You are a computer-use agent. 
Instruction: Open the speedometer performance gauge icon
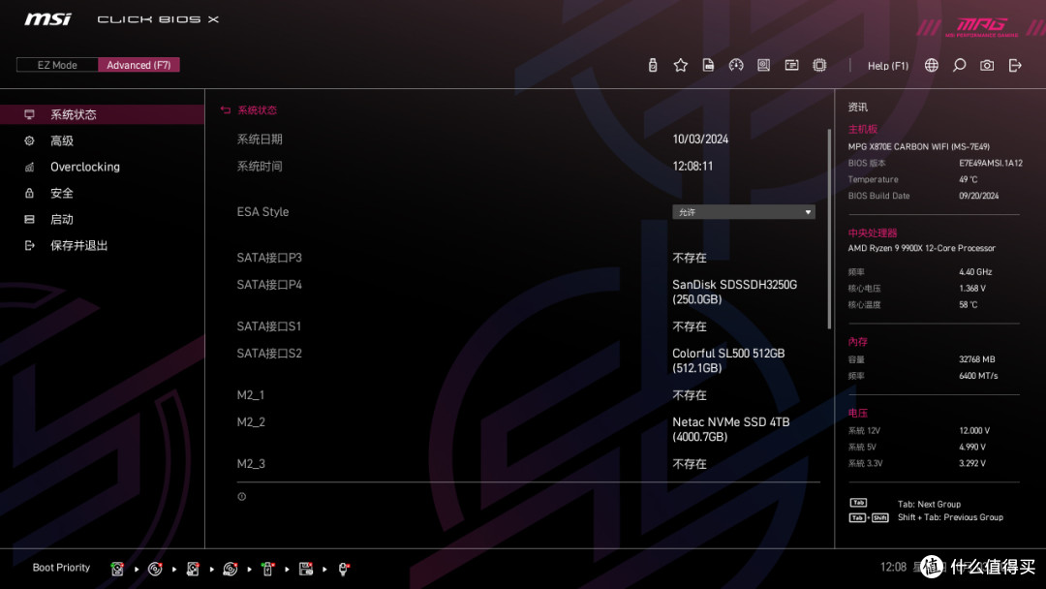tap(736, 65)
